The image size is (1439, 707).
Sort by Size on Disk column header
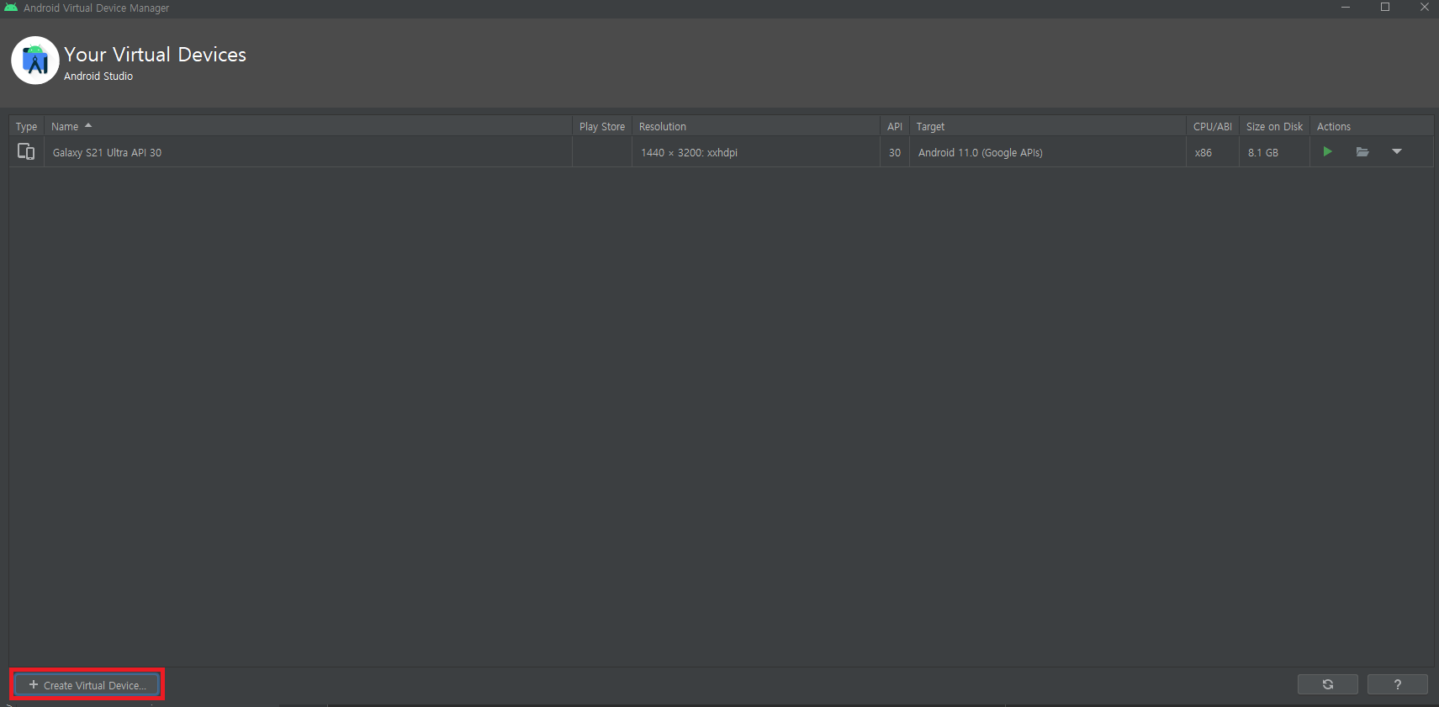click(1274, 126)
